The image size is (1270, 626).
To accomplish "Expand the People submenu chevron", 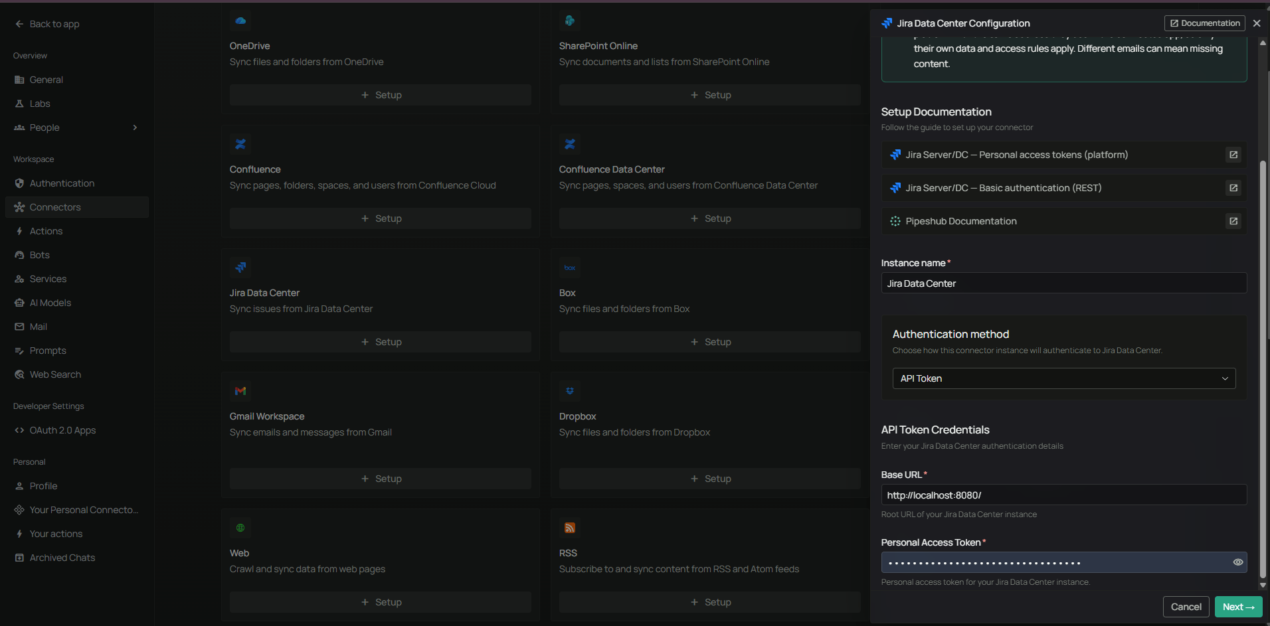I will click(x=135, y=127).
